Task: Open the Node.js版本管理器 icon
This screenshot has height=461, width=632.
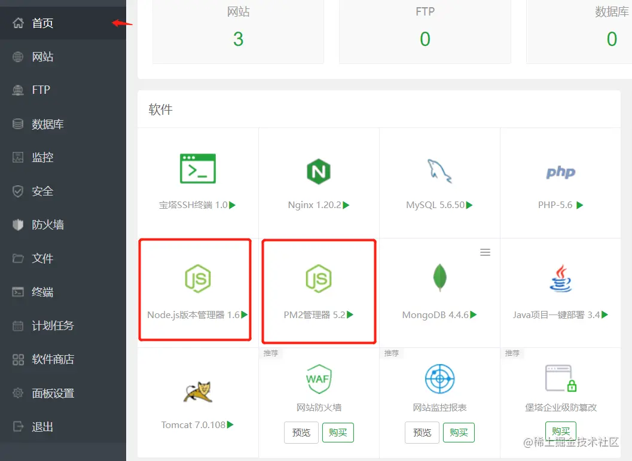Action: tap(197, 279)
